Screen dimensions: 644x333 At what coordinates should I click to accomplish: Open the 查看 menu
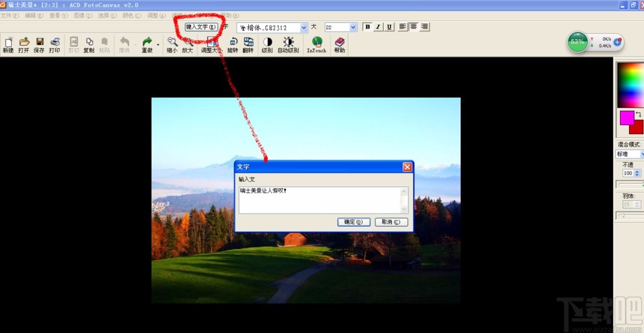(59, 16)
